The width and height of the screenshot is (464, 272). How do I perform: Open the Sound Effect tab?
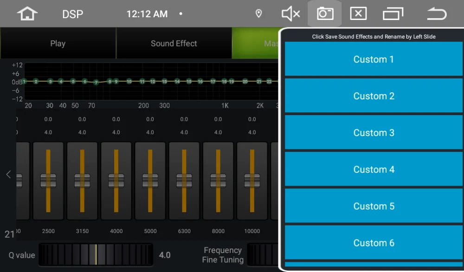174,43
